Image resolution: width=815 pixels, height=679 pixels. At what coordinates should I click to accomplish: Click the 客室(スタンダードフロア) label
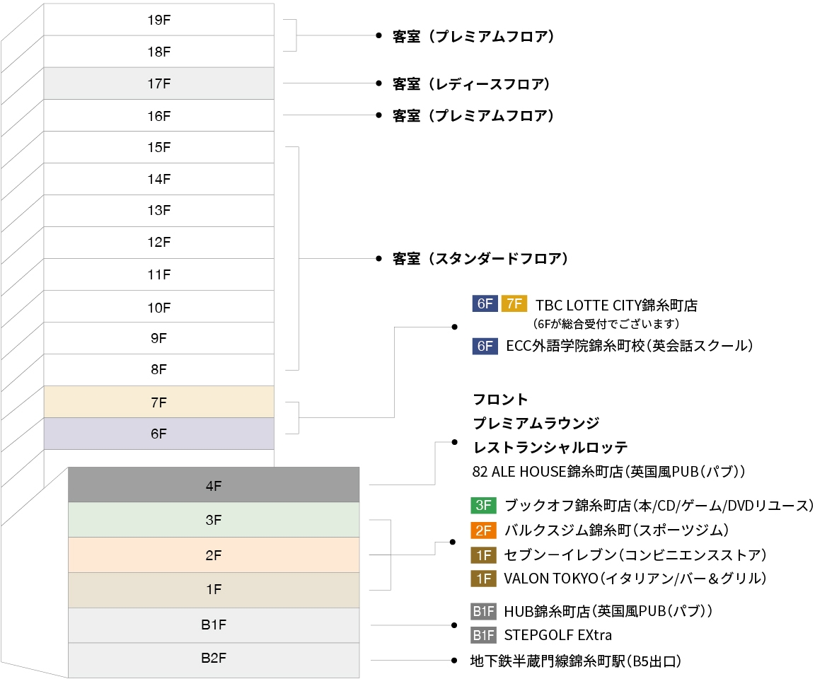pyautogui.click(x=480, y=259)
